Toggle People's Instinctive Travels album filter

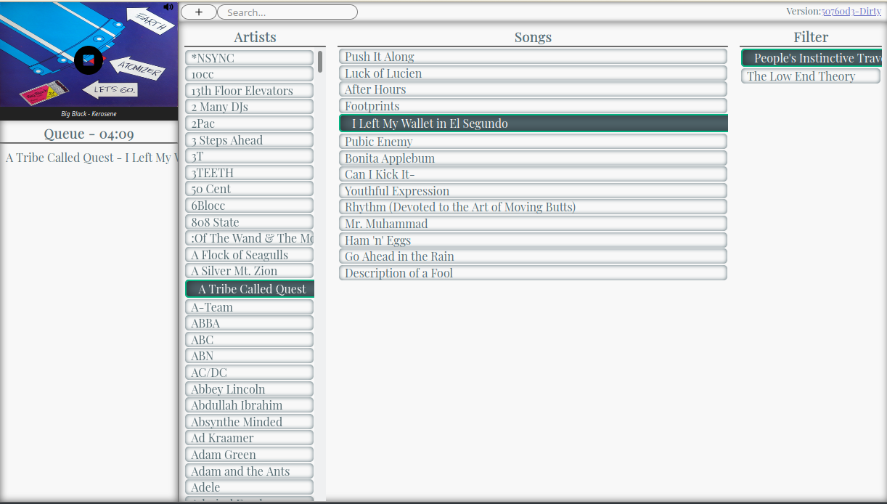point(812,58)
